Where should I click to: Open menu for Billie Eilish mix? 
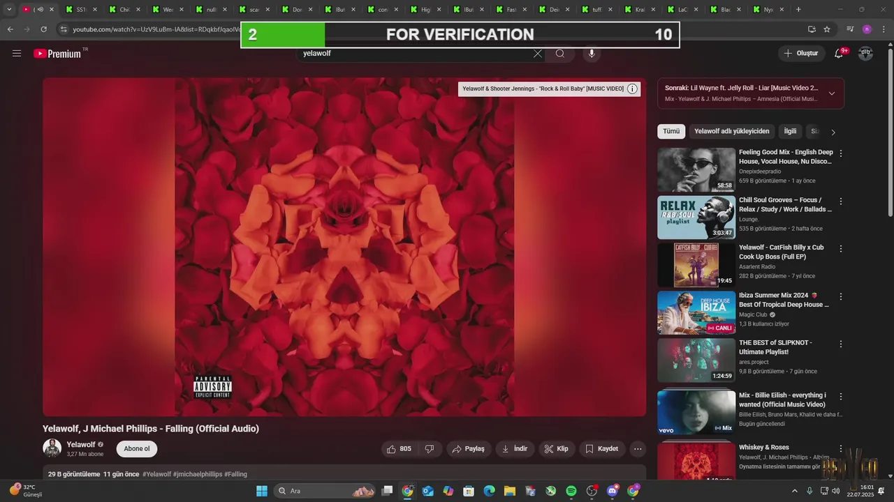click(840, 396)
